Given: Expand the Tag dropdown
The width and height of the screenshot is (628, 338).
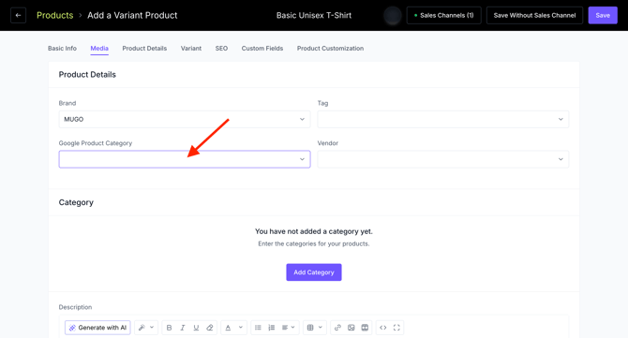Looking at the screenshot, I should click(443, 119).
